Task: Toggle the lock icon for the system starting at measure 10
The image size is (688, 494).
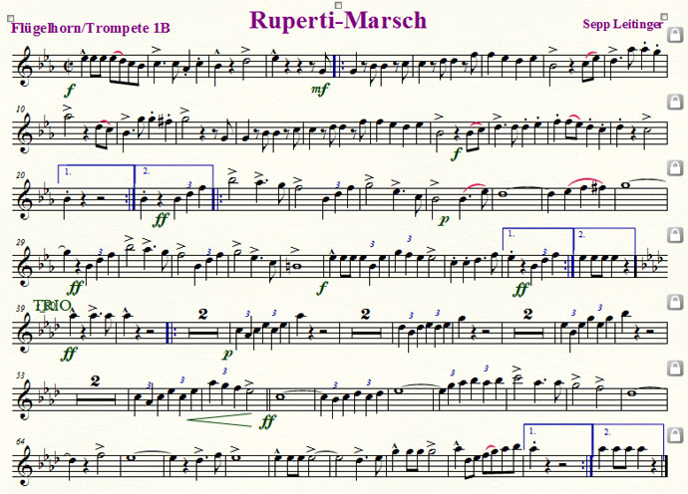Action: click(675, 102)
